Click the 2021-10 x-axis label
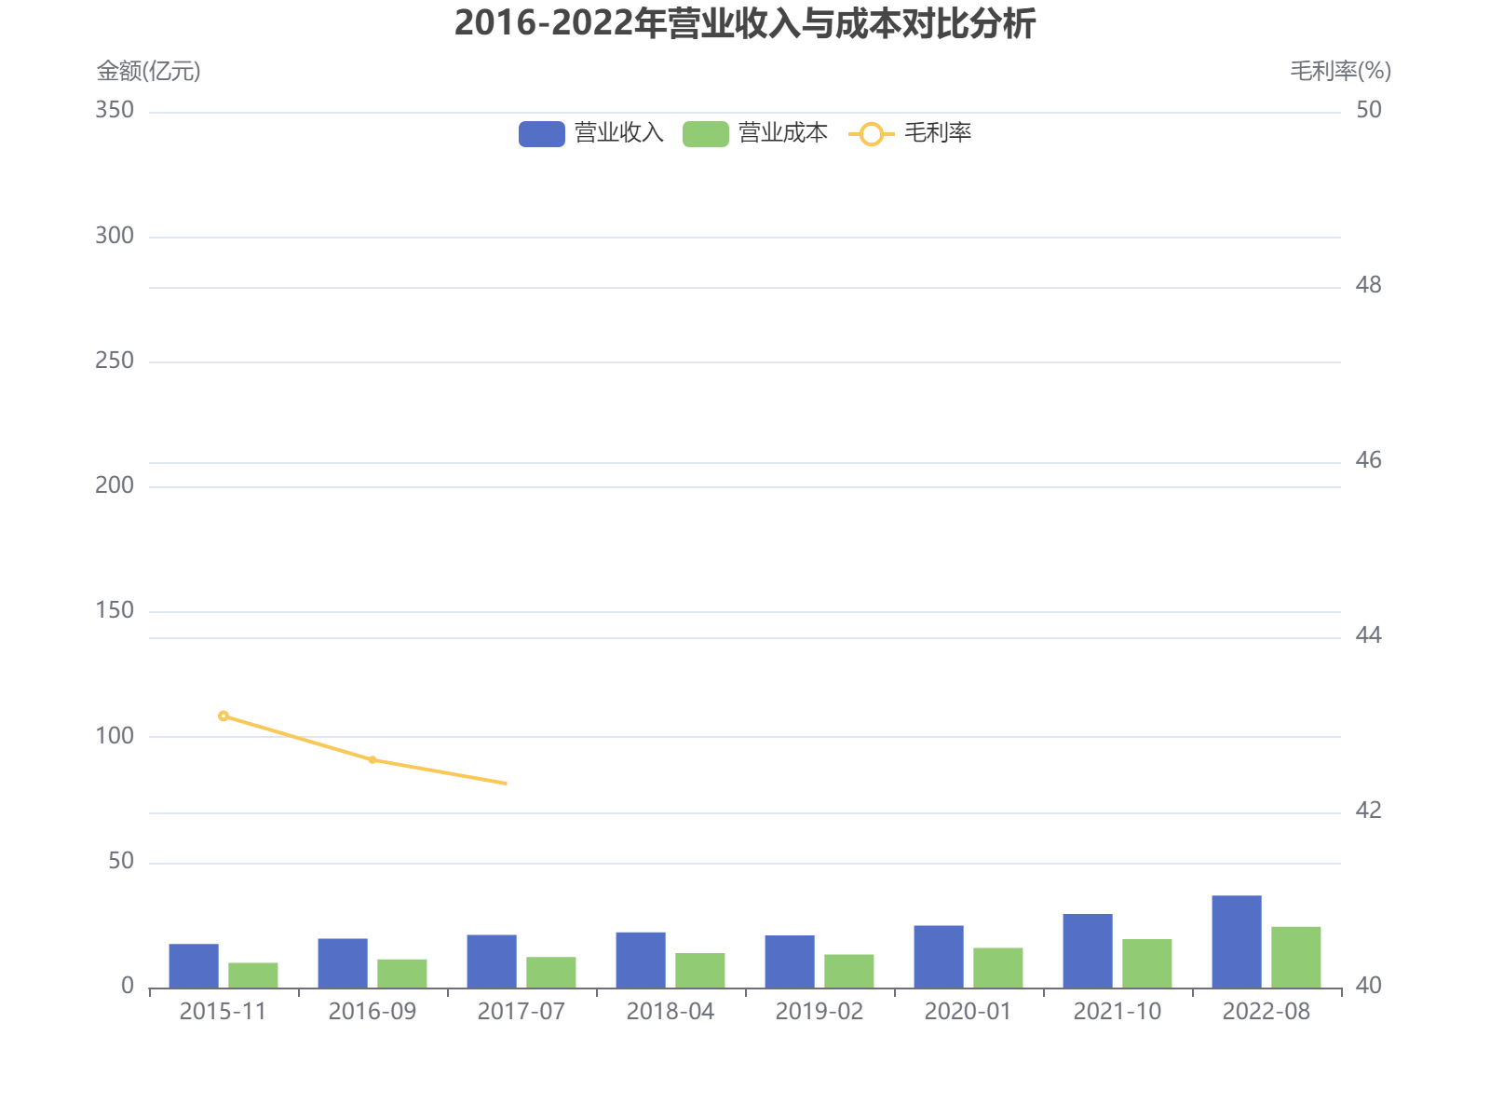This screenshot has height=1118, width=1490. coord(1117,1012)
